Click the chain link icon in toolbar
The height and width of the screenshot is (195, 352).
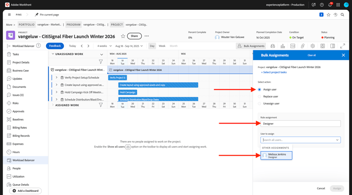point(303,46)
